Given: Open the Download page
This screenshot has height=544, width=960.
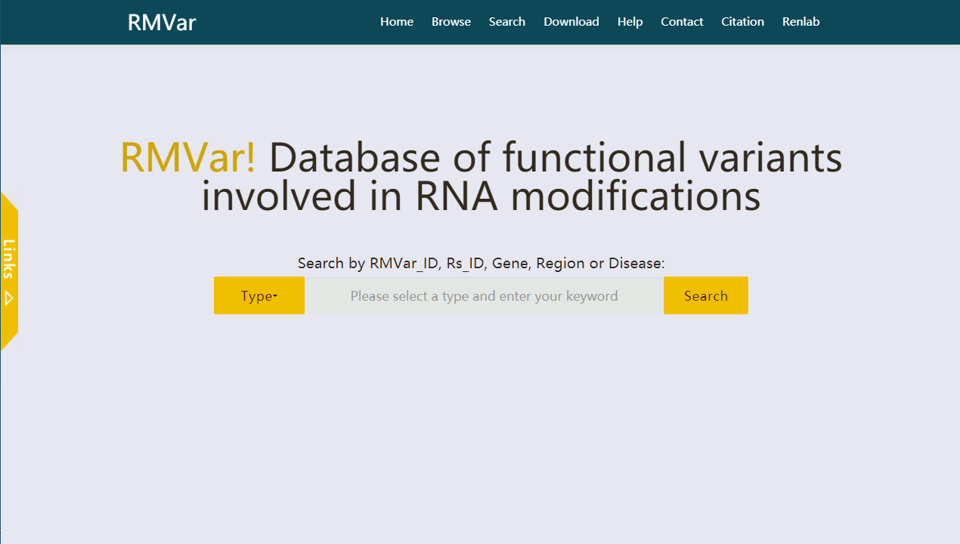Looking at the screenshot, I should pos(571,22).
